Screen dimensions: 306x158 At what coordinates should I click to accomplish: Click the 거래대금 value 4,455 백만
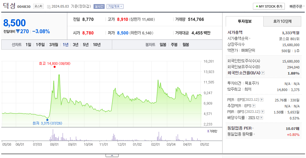[x=201, y=33]
